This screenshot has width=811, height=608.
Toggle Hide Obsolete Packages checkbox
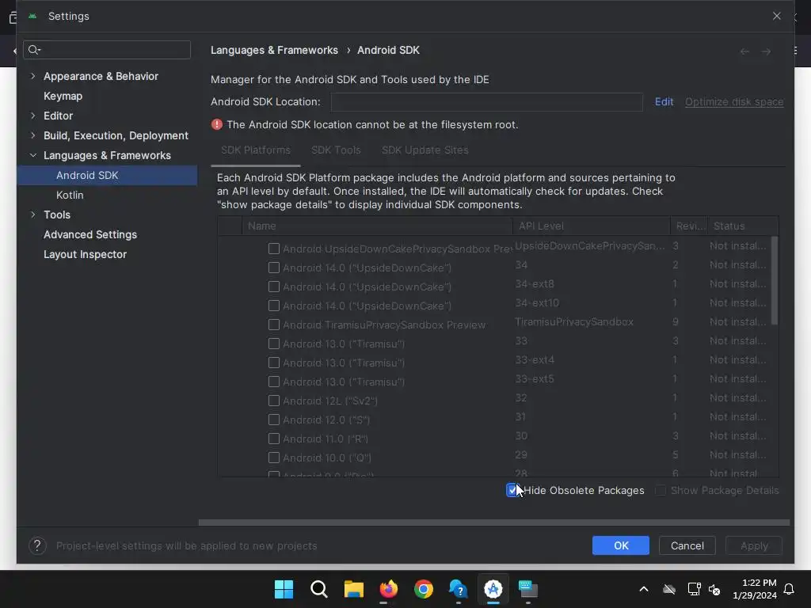pos(512,490)
